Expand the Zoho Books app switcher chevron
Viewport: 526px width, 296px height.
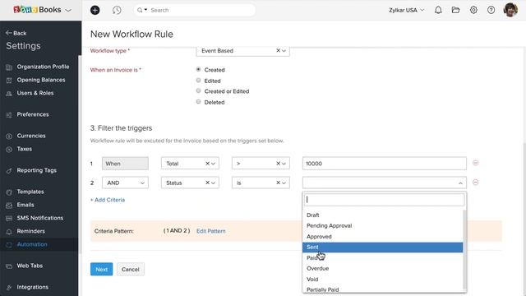[x=68, y=11]
